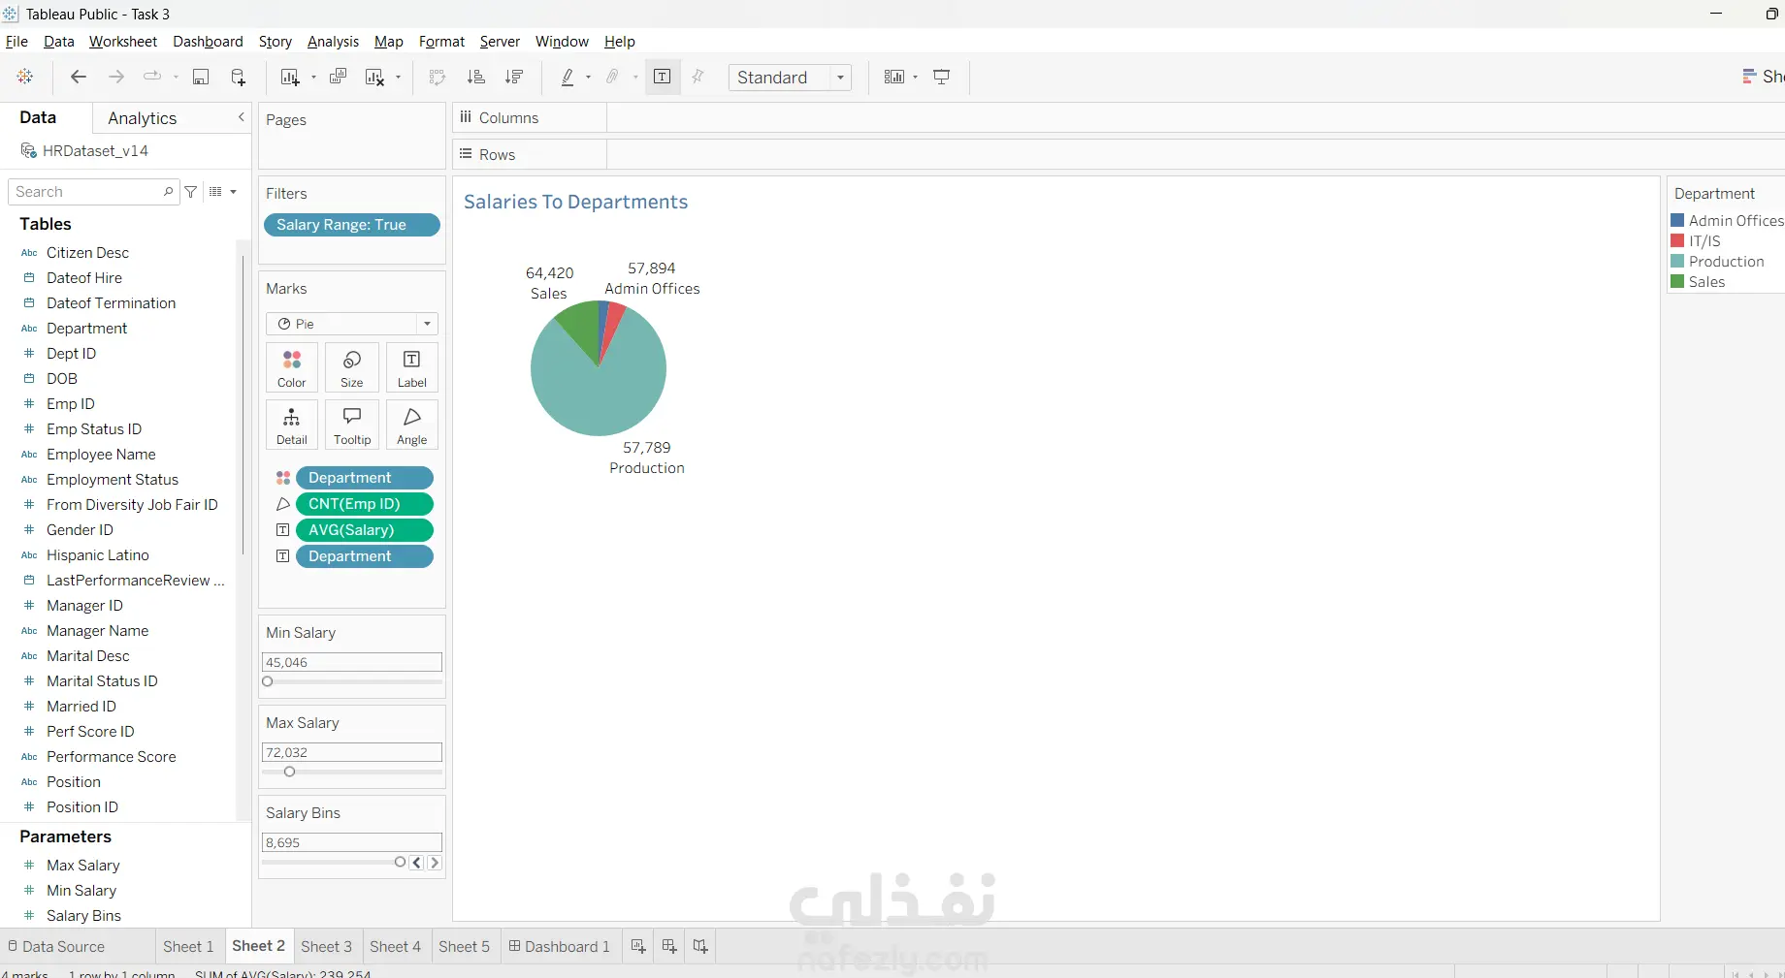
Task: Select the Performance Score field
Action: coord(111,757)
